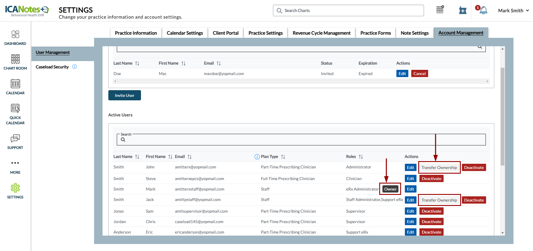The height and width of the screenshot is (251, 533).
Task: Deactivate the Chris Jordan user
Action: [431, 222]
